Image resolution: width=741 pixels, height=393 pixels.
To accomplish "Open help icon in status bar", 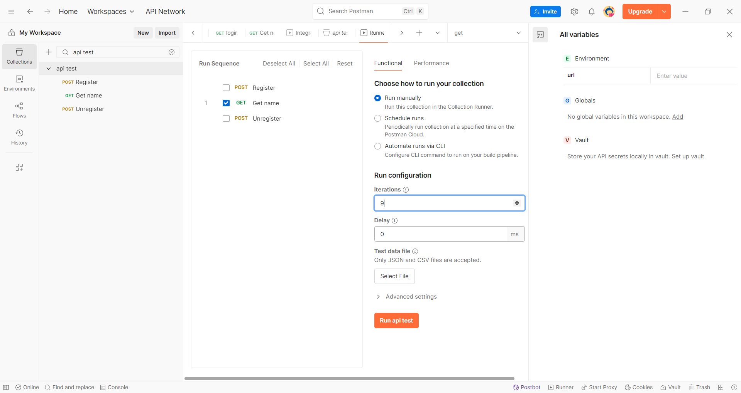I will 734,387.
